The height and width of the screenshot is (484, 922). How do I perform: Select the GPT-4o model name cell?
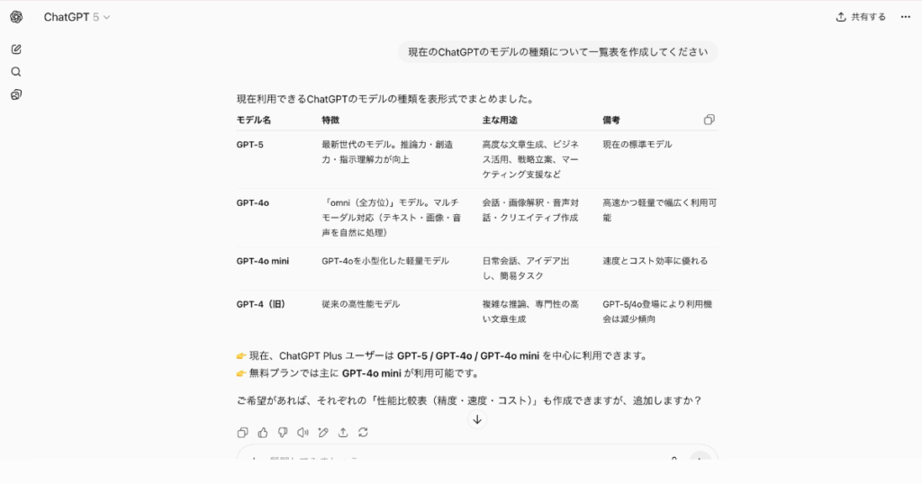pyautogui.click(x=253, y=202)
